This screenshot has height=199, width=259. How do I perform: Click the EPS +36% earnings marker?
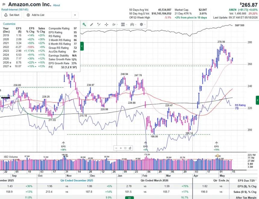(x=64, y=147)
